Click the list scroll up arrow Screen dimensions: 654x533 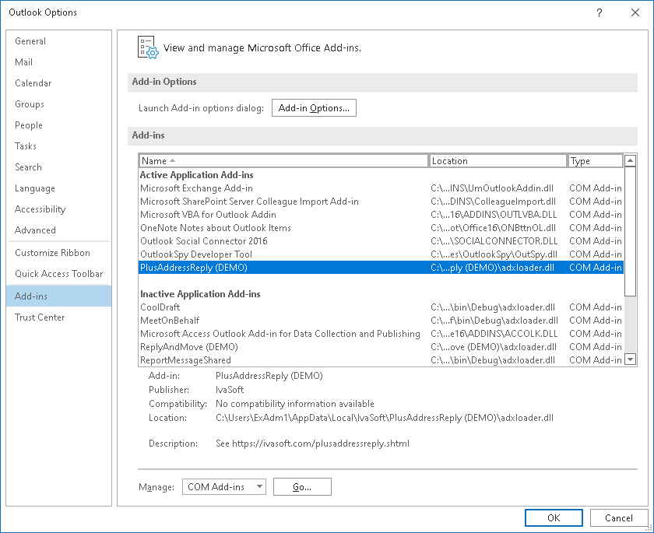coord(630,160)
